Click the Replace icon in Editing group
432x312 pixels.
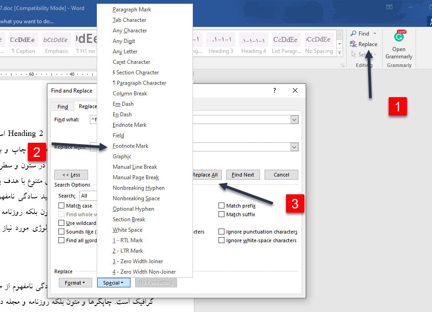coord(353,44)
